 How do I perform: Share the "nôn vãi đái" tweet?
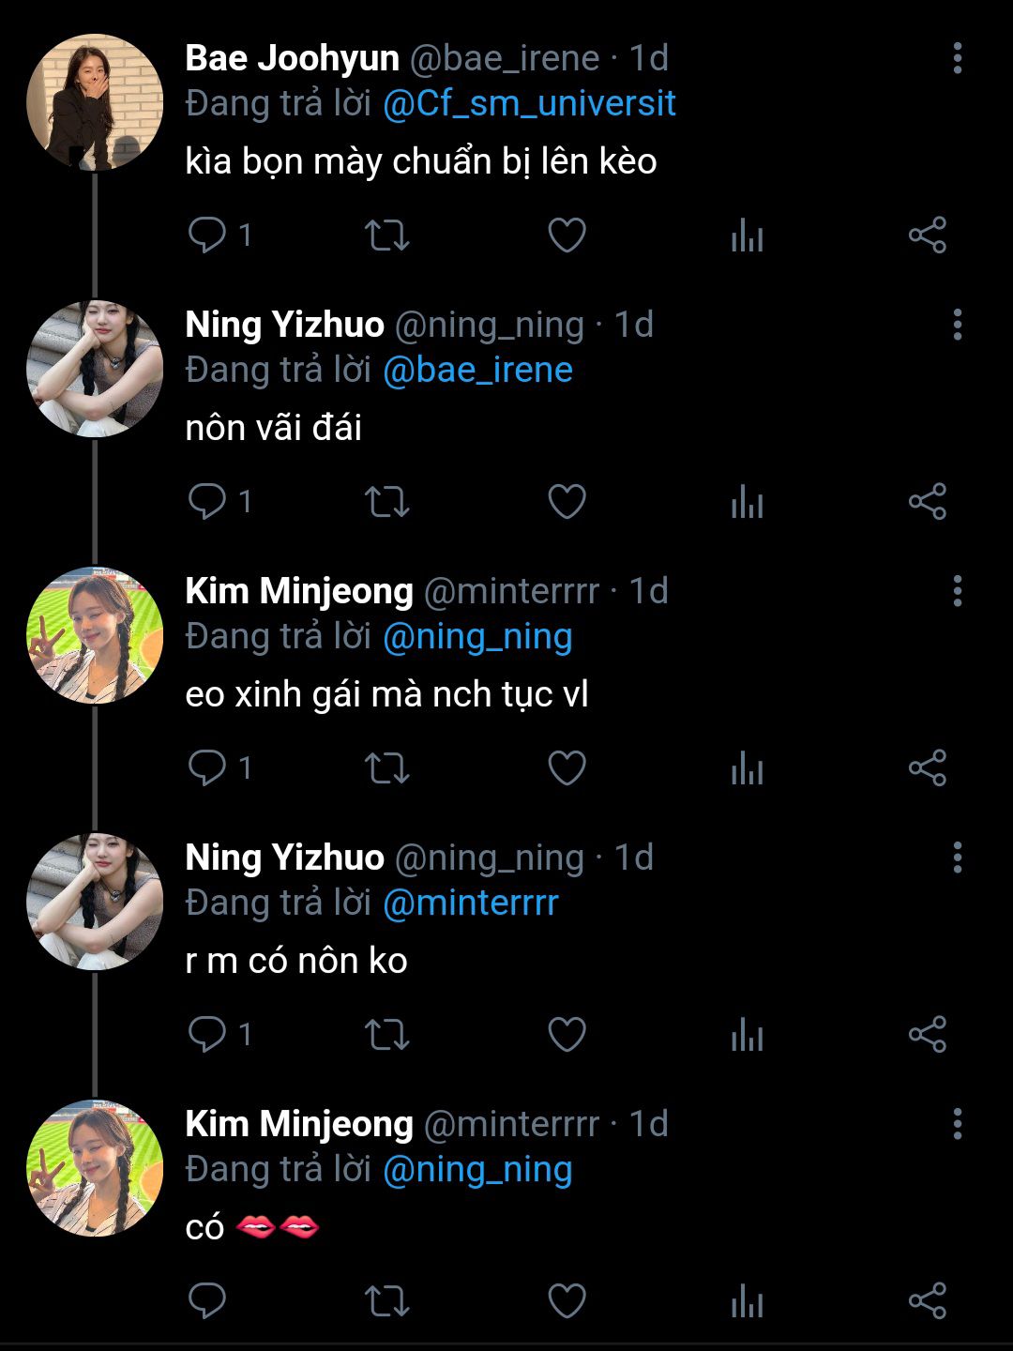click(927, 501)
